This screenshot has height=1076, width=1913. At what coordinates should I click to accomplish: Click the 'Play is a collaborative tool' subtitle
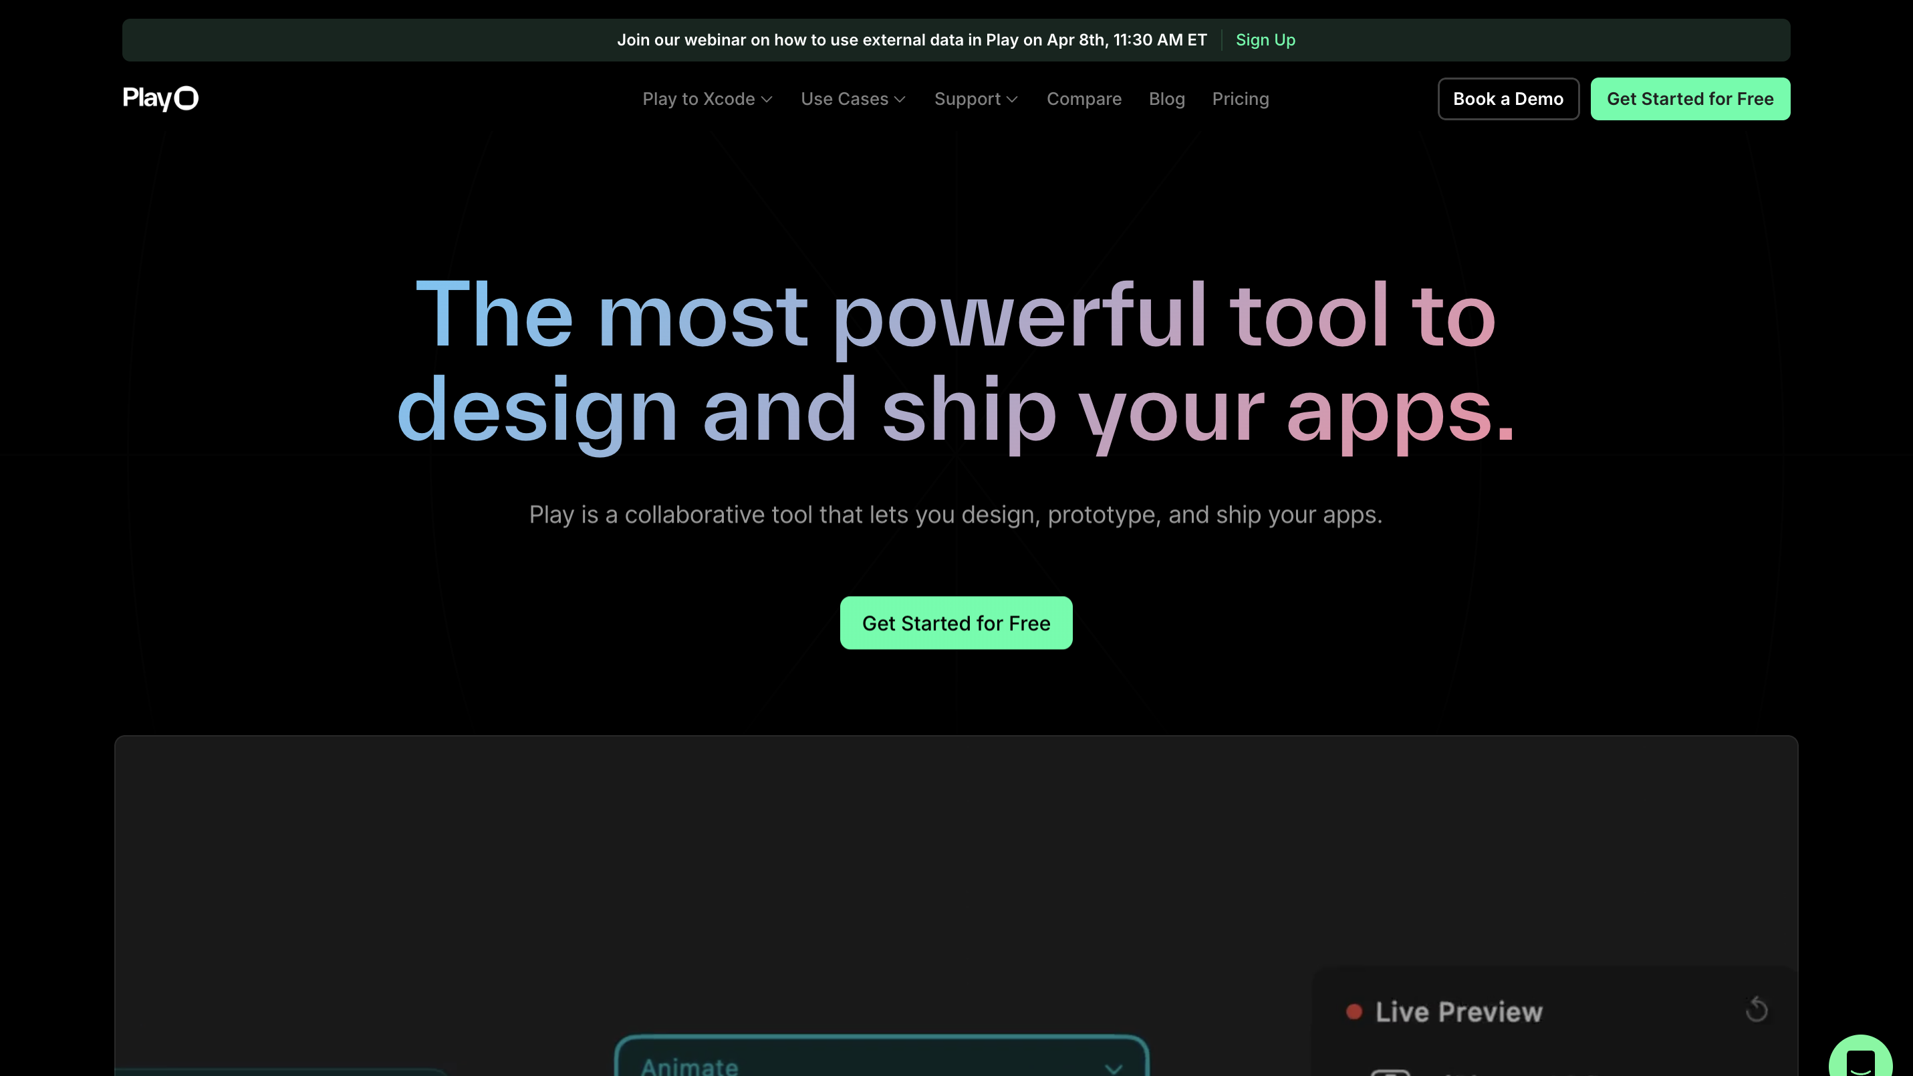pos(956,515)
